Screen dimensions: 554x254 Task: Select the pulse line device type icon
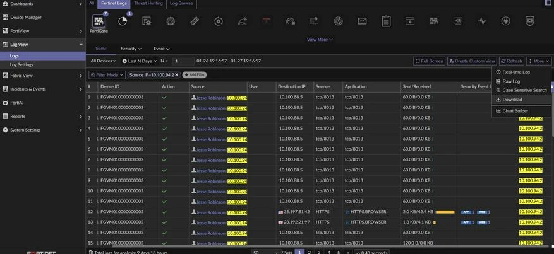click(482, 21)
